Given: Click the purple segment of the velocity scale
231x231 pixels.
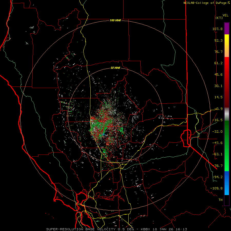Looking at the screenshot, I should click(x=227, y=28).
